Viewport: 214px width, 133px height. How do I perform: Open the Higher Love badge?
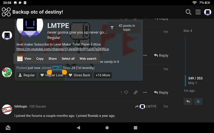52,75
